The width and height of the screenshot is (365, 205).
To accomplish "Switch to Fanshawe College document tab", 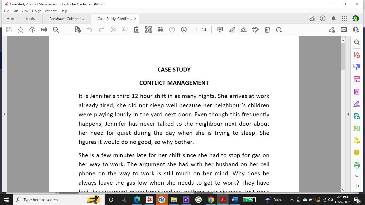I will 67,19.
